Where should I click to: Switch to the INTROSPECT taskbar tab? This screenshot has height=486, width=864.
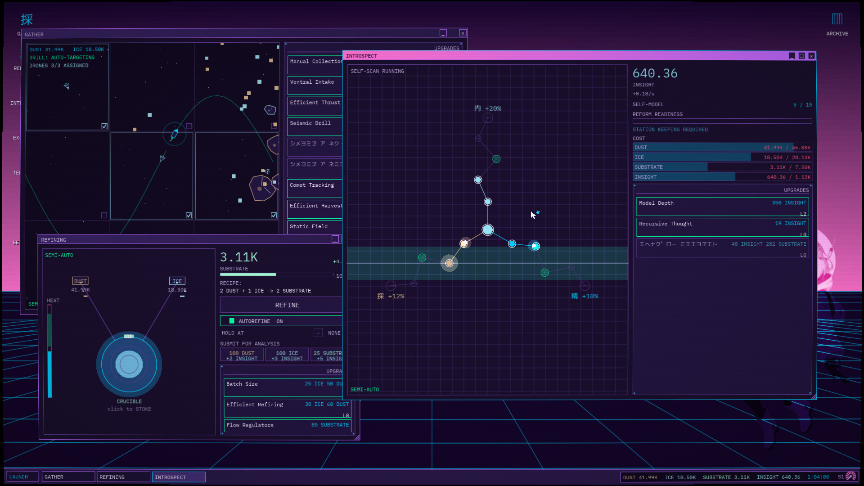(x=179, y=477)
